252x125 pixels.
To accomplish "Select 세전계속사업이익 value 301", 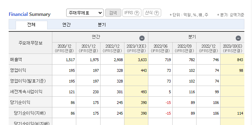I will pos(120,92).
